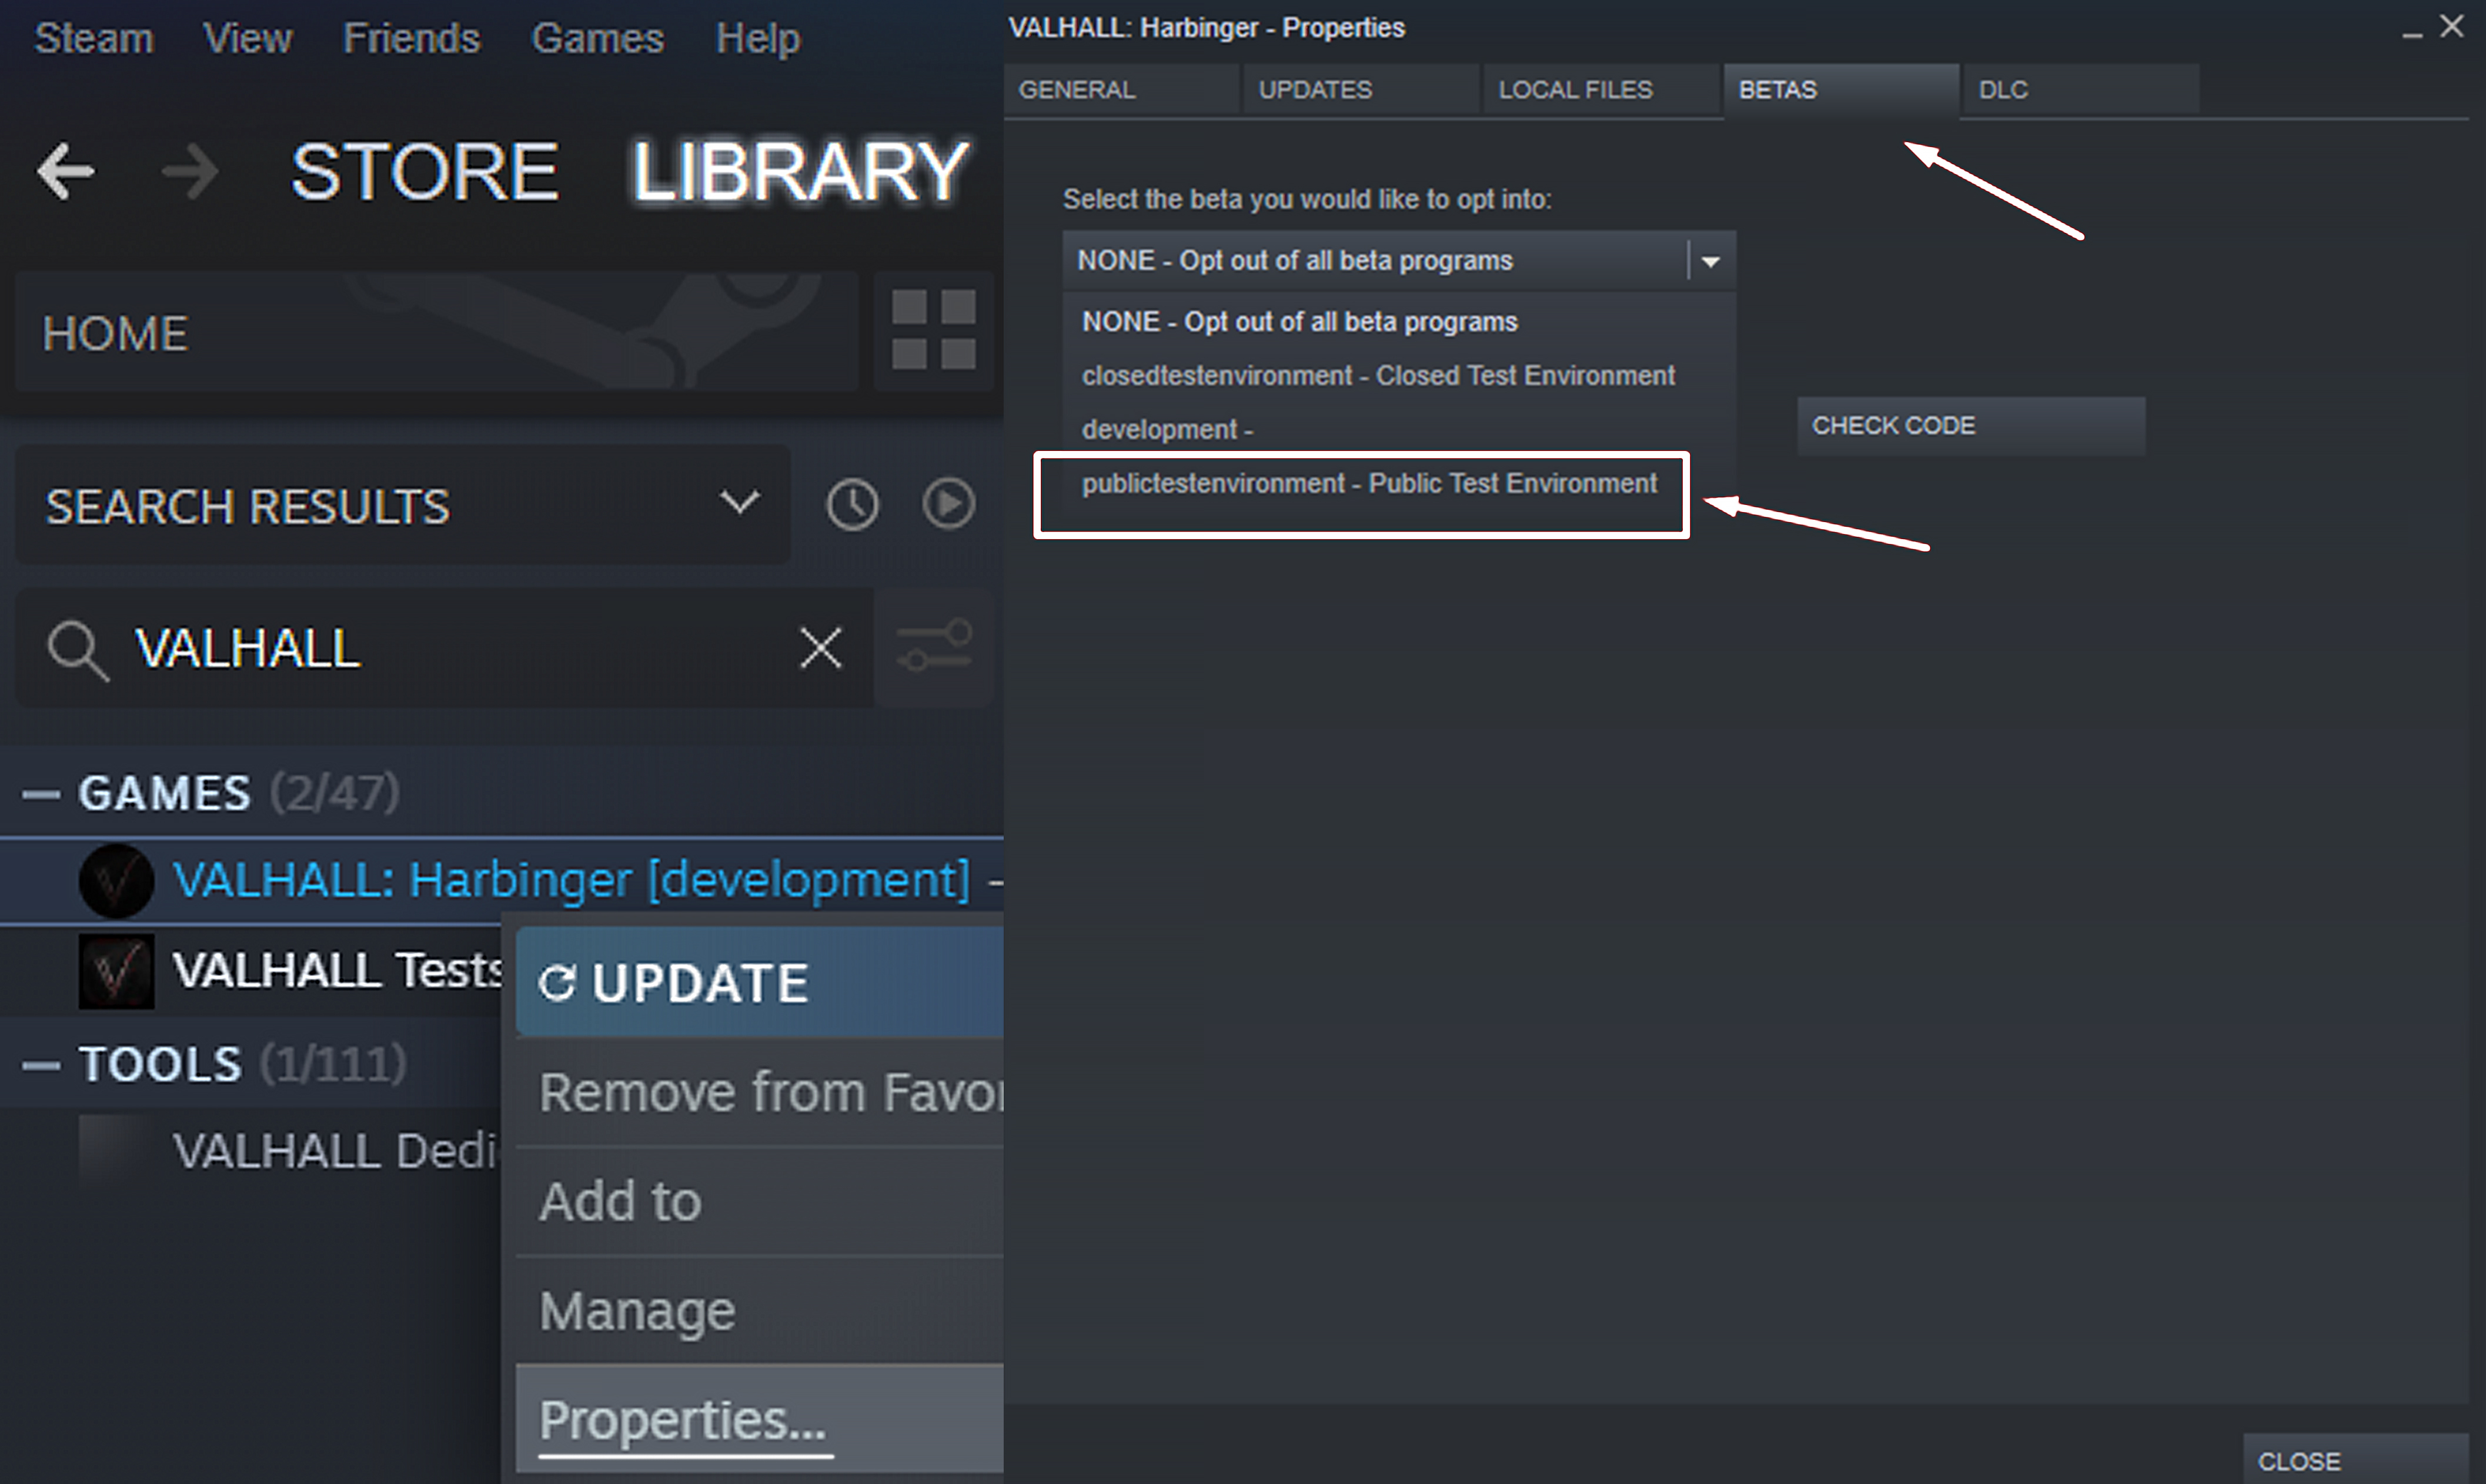Expand the SEARCH RESULTS dropdown
The image size is (2486, 1484).
740,503
